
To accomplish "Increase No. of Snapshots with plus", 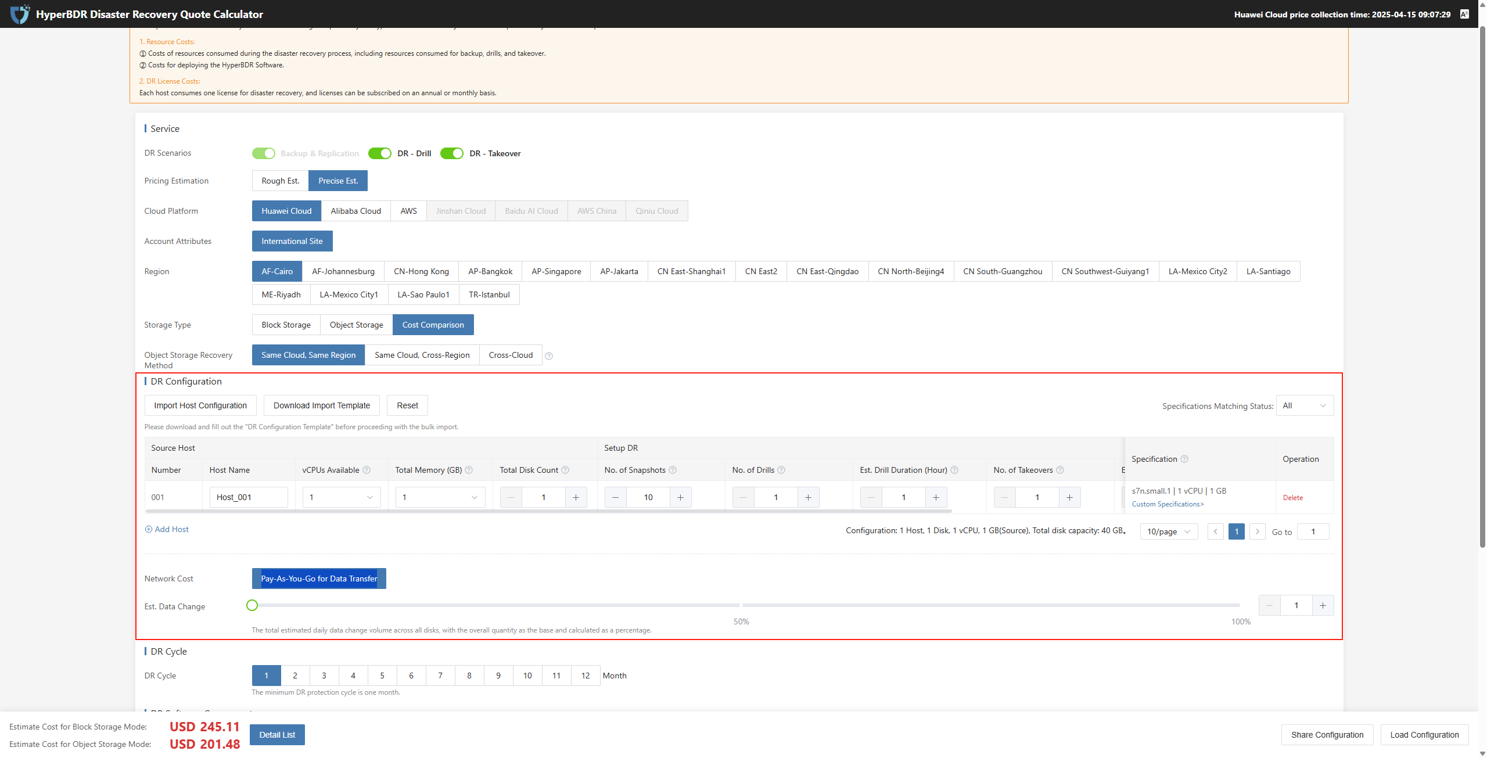I will click(x=681, y=497).
